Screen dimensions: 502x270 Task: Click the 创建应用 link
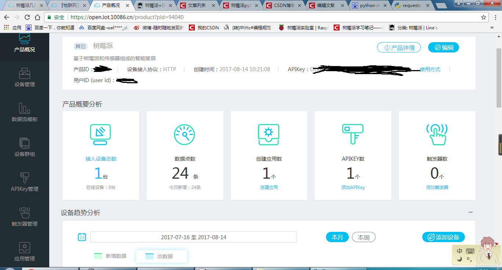tap(269, 187)
